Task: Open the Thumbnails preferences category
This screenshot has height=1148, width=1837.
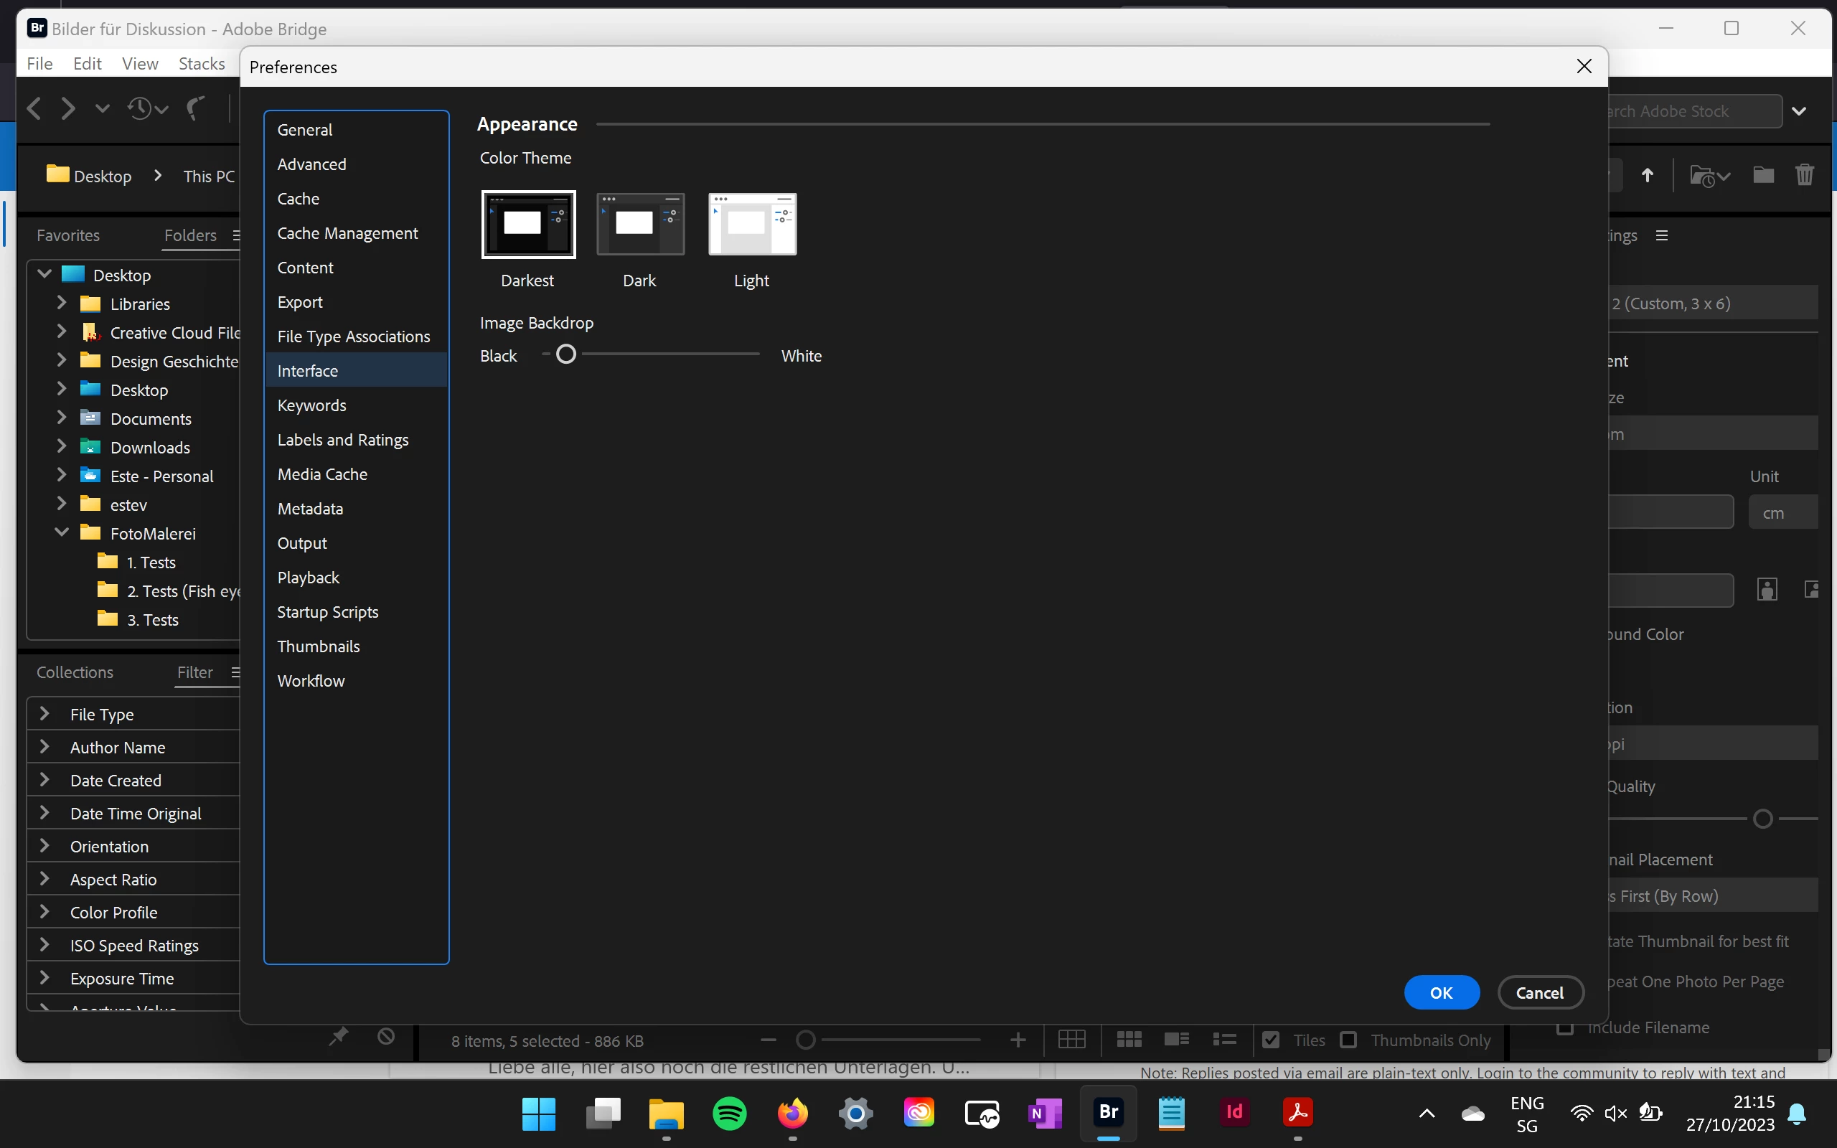Action: 318,646
